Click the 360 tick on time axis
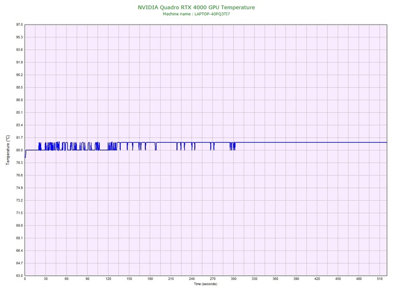The image size is (393, 294). pyautogui.click(x=275, y=279)
